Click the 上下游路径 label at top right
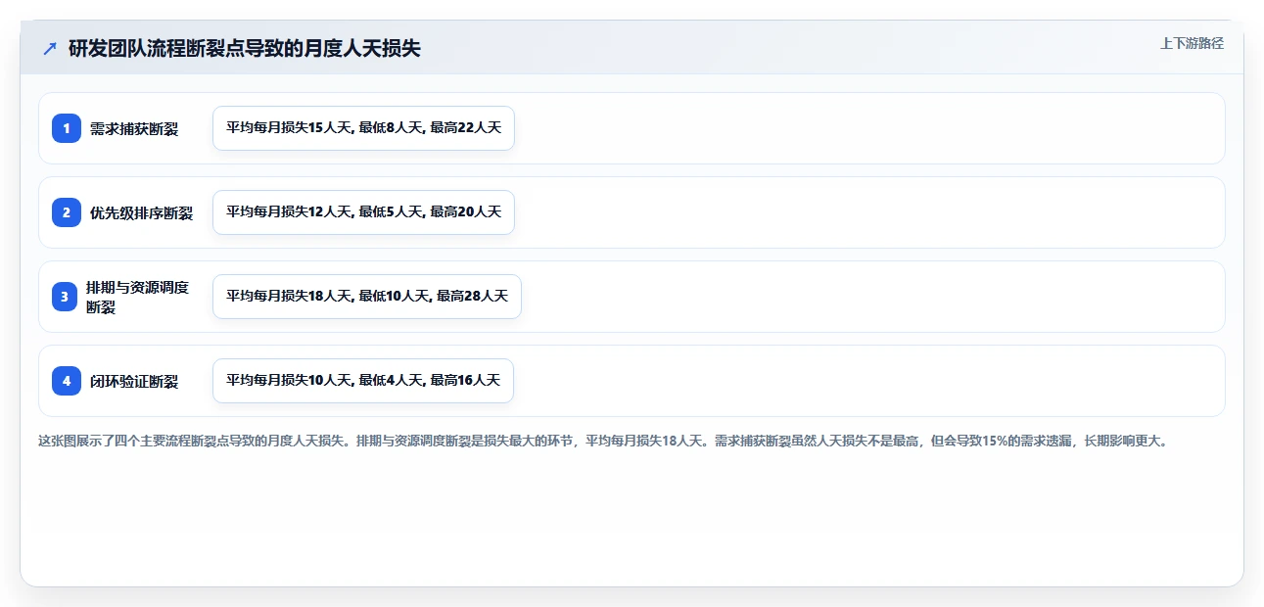This screenshot has height=607, width=1264. coord(1192,43)
